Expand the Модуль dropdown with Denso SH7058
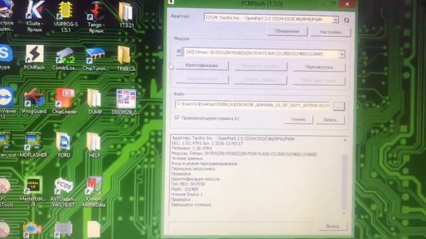426x239 pixels. pos(341,54)
